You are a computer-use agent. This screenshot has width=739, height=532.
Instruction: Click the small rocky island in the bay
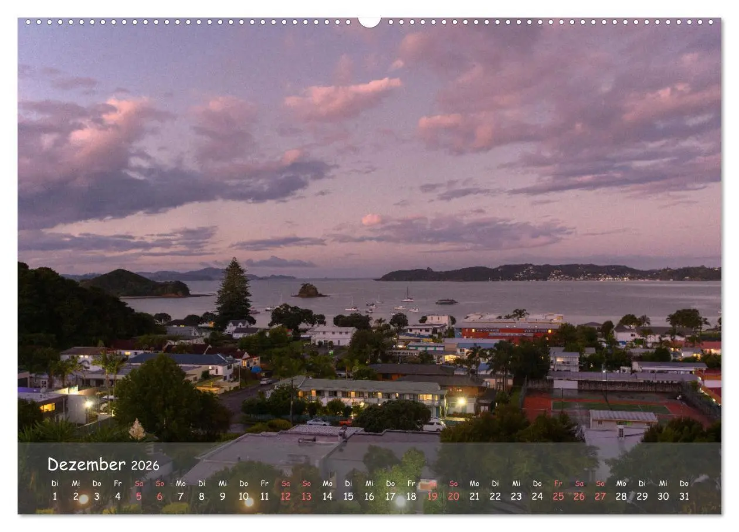[x=309, y=291]
